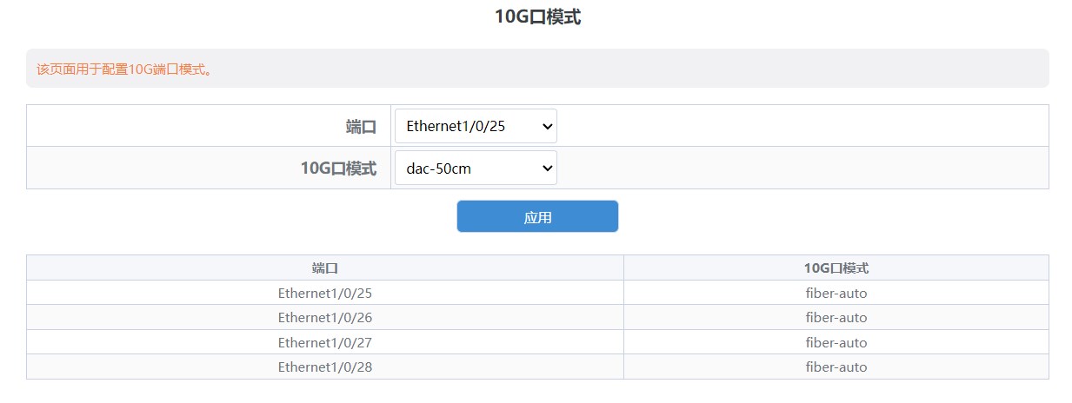Click the Ethernet1/0/26 table row cell
1072x403 pixels.
(x=325, y=317)
